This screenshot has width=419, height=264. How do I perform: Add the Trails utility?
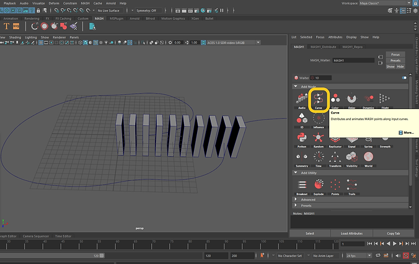pos(351,187)
